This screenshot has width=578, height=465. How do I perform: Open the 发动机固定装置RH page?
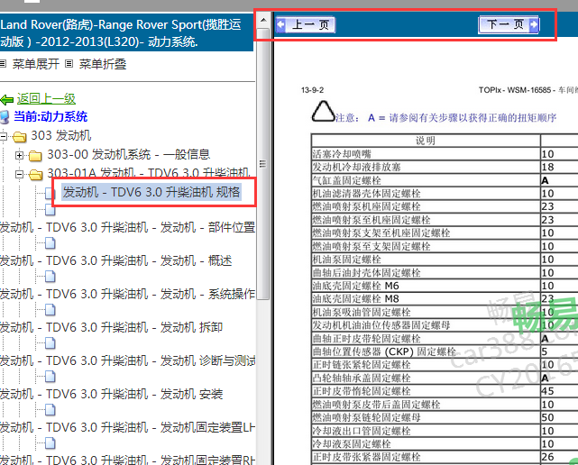[x=127, y=460]
